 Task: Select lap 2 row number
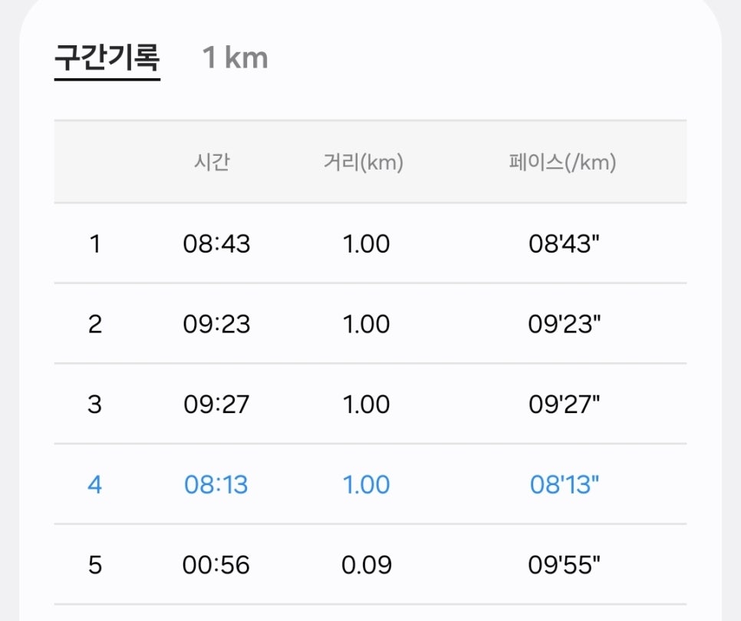tap(95, 324)
